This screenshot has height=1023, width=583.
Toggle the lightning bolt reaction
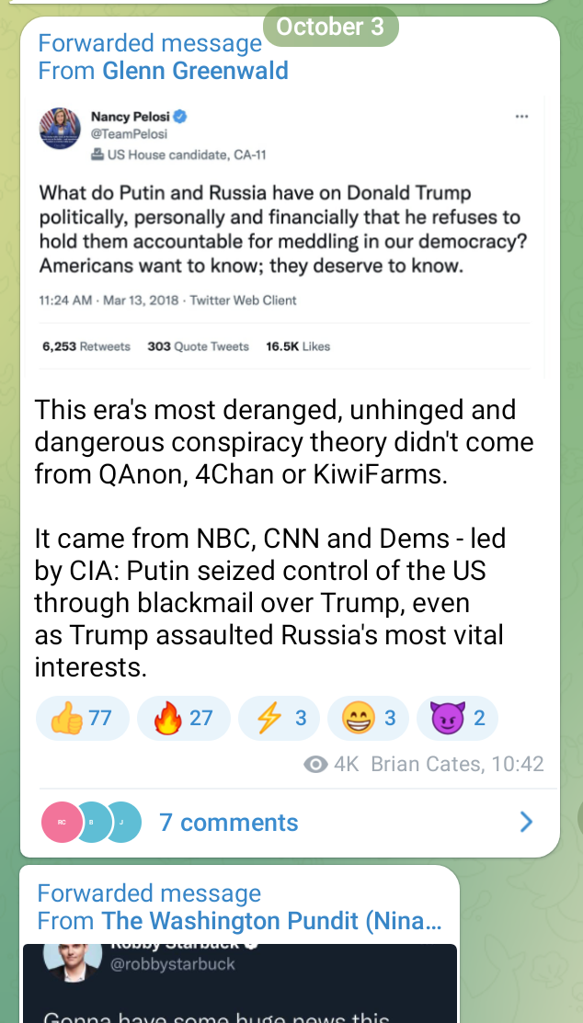pyautogui.click(x=279, y=718)
